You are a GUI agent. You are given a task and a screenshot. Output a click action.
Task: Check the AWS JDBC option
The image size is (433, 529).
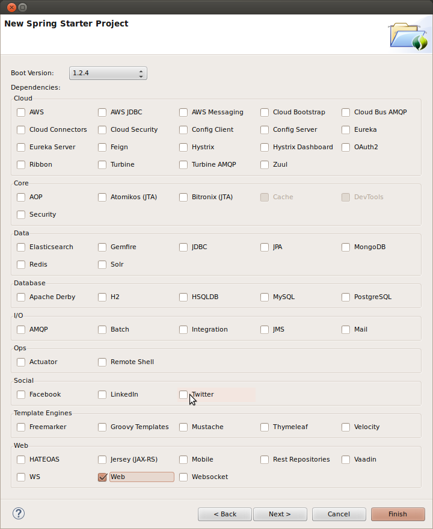102,113
